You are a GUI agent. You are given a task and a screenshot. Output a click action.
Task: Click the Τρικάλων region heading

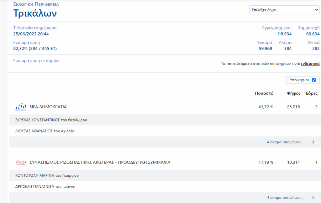35,13
